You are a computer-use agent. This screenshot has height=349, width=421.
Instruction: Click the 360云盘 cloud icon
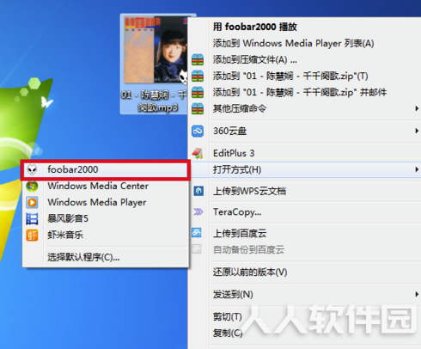pyautogui.click(x=198, y=132)
